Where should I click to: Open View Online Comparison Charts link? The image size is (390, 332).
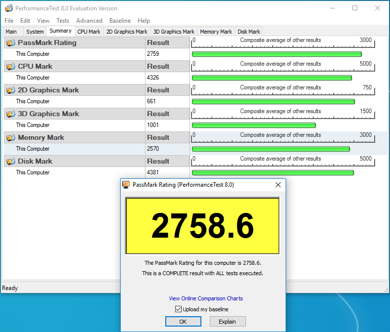click(206, 298)
